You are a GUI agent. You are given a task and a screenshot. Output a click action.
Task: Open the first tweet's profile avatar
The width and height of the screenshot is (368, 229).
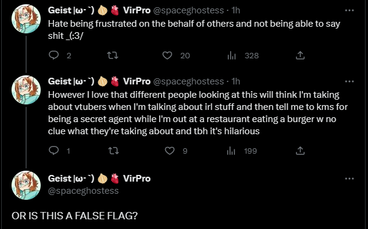click(x=26, y=19)
